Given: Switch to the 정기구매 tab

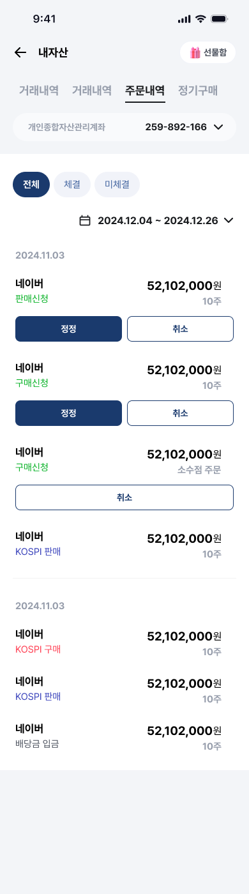Looking at the screenshot, I should (198, 91).
